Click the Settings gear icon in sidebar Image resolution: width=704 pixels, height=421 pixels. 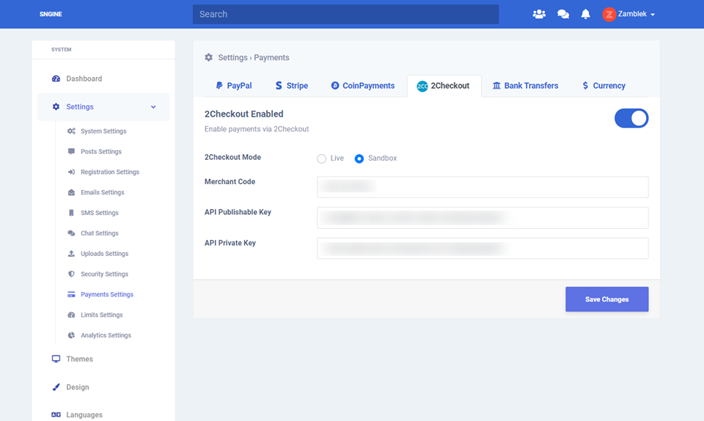tap(56, 106)
